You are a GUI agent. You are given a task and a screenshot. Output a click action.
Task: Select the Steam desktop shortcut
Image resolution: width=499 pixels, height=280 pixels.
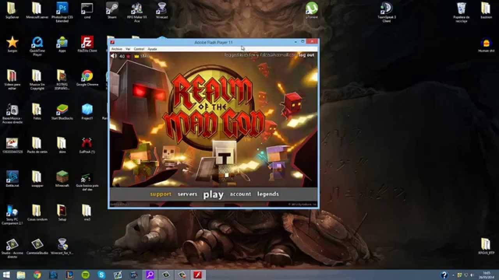(x=112, y=10)
